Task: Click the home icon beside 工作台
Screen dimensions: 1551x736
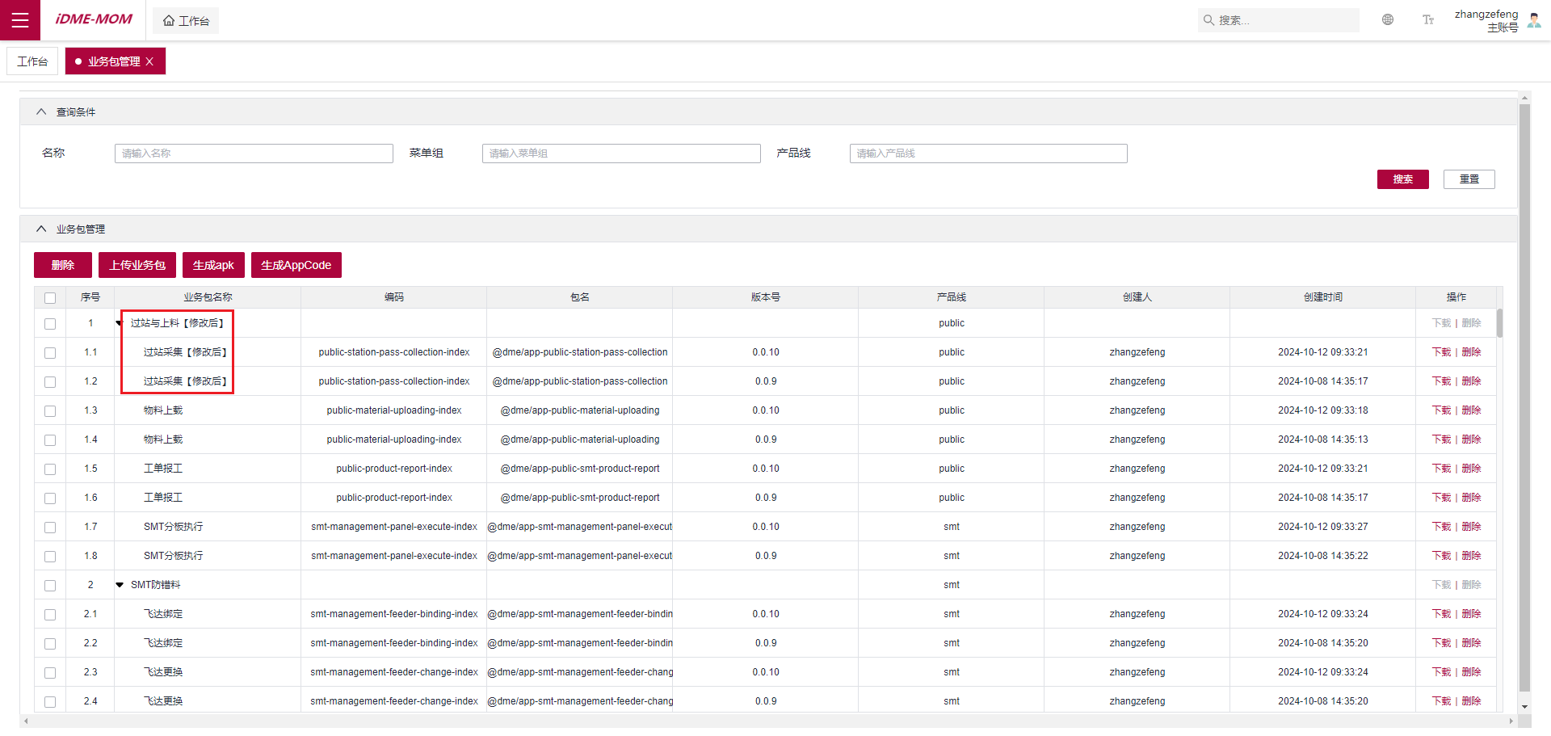Action: (168, 21)
